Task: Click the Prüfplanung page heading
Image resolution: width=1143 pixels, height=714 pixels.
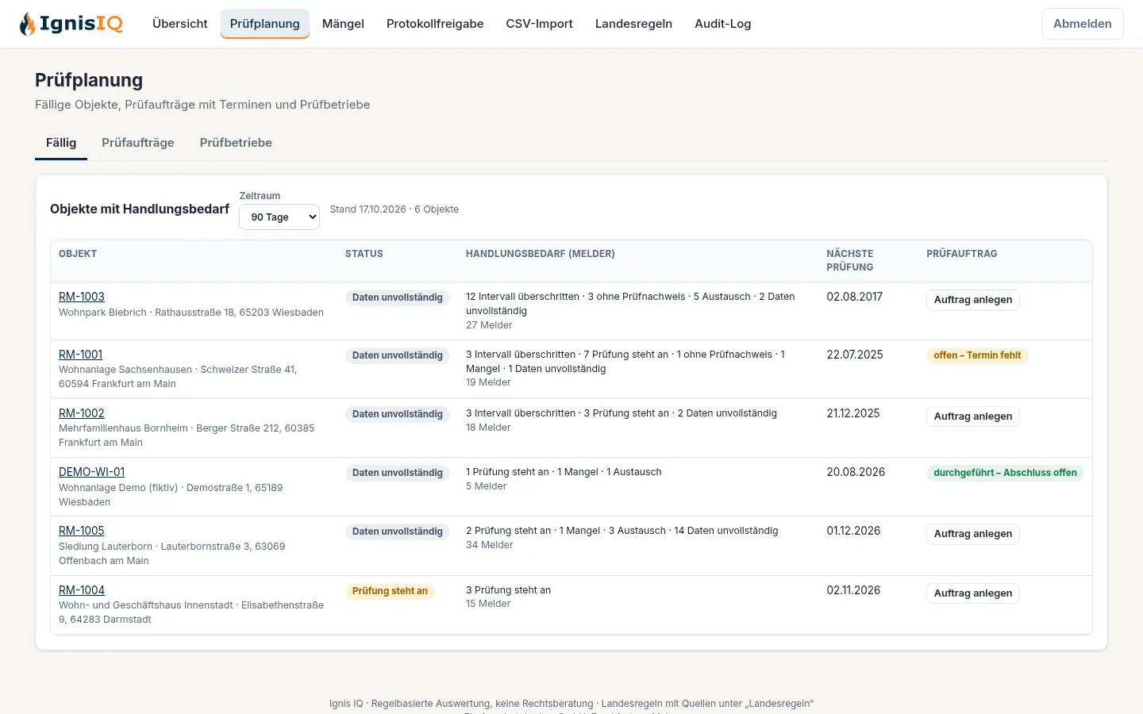Action: pos(89,80)
